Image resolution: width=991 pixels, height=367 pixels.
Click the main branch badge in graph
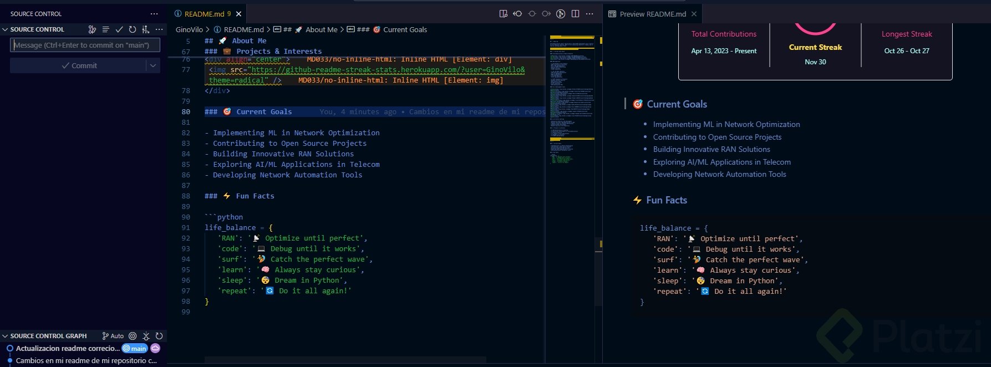click(135, 349)
